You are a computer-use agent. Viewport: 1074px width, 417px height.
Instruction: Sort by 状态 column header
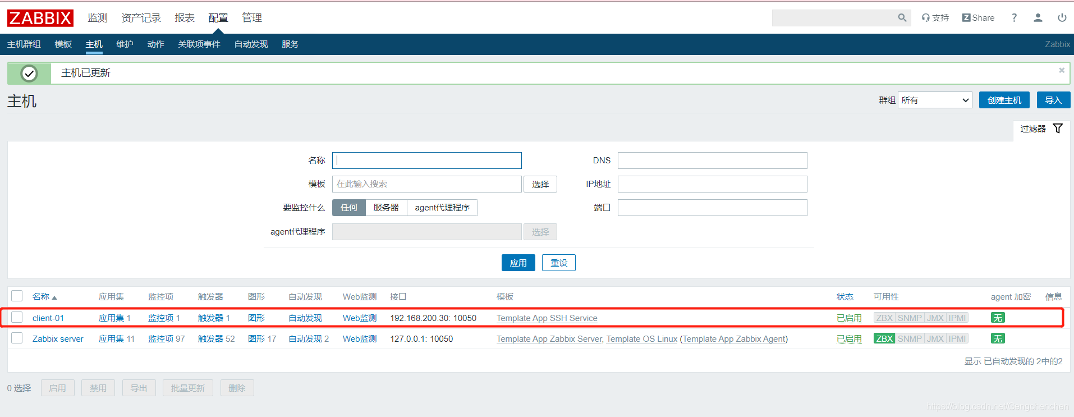[x=845, y=296]
